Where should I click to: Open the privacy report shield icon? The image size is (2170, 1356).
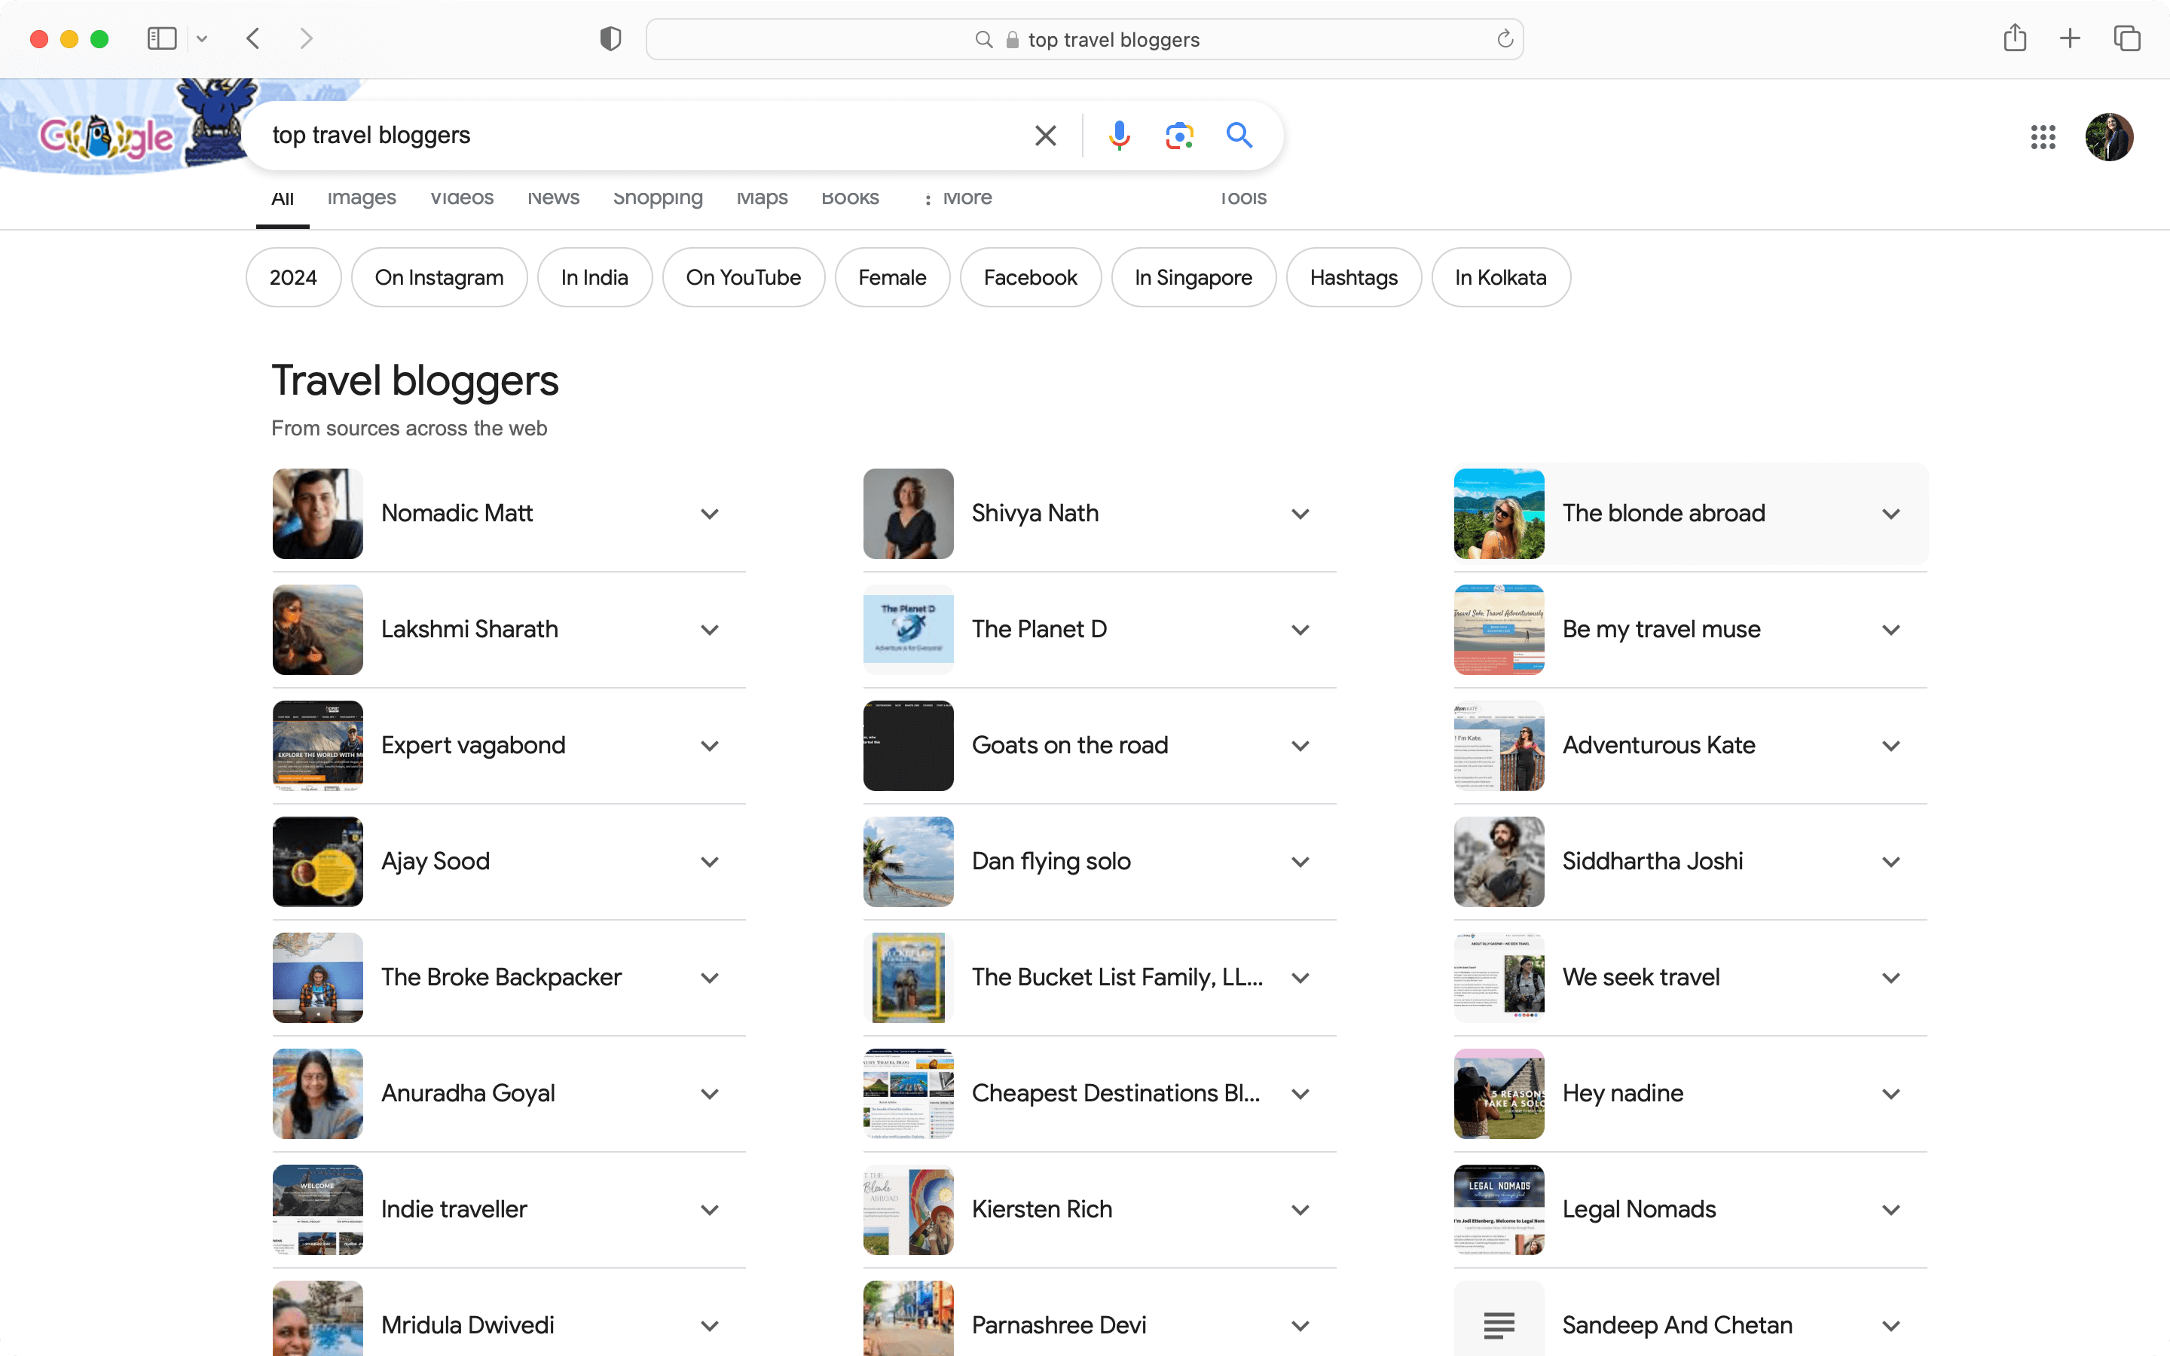610,38
